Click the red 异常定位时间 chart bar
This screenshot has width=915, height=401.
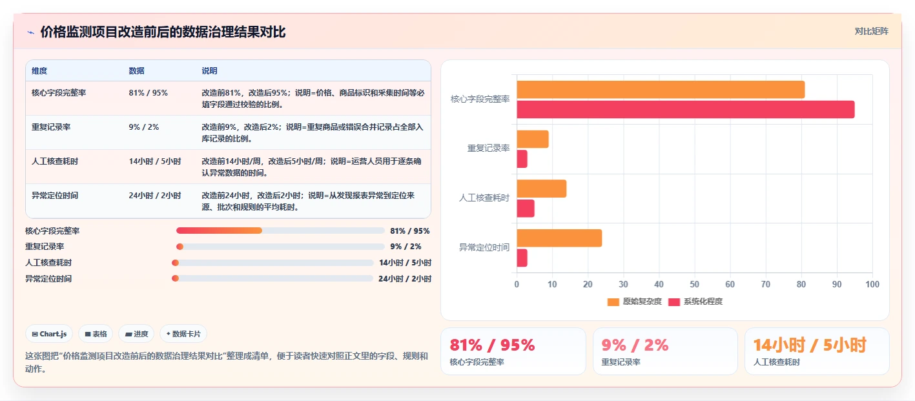tap(522, 258)
